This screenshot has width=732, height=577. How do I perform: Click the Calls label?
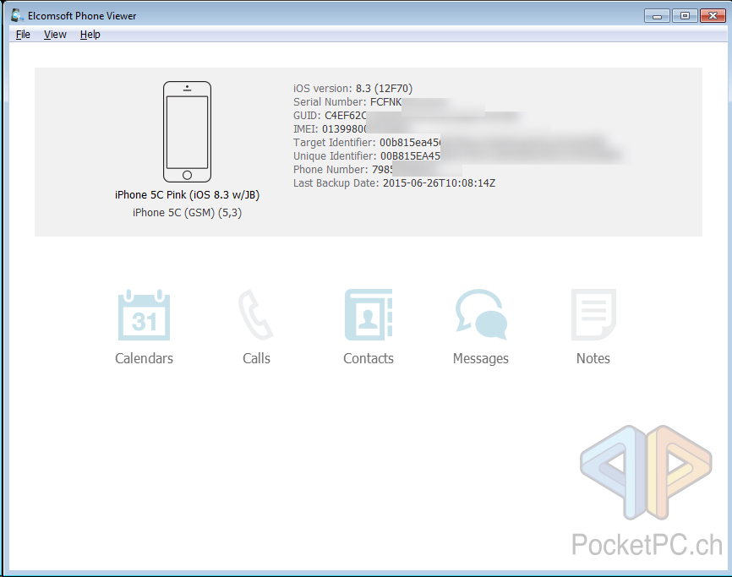(256, 358)
